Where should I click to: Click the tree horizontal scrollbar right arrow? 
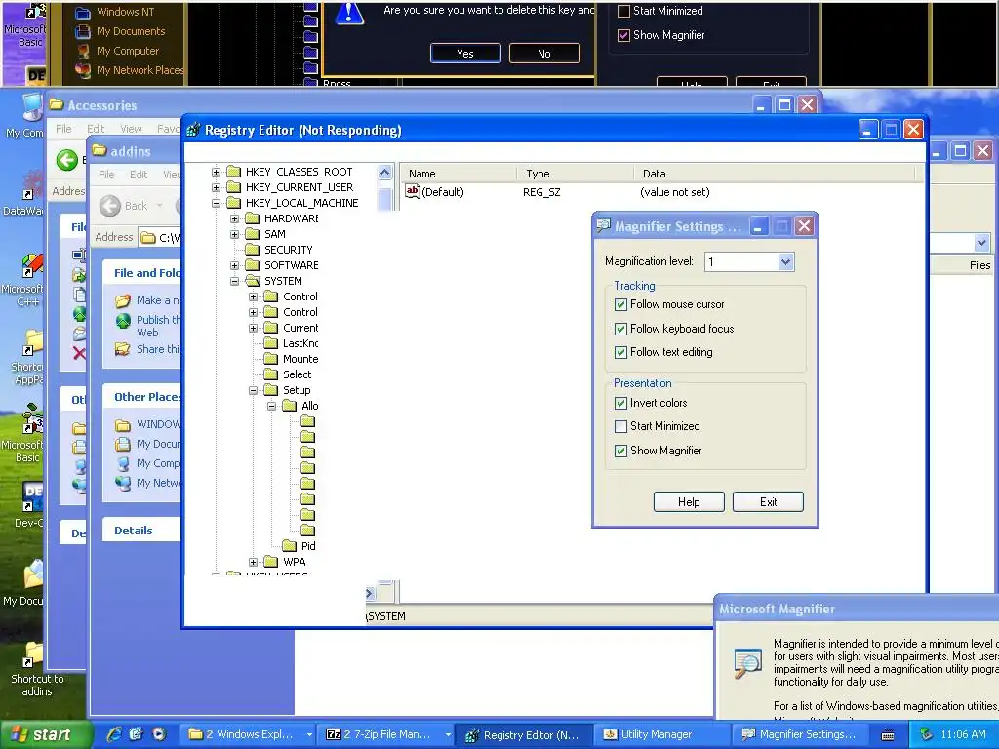370,594
